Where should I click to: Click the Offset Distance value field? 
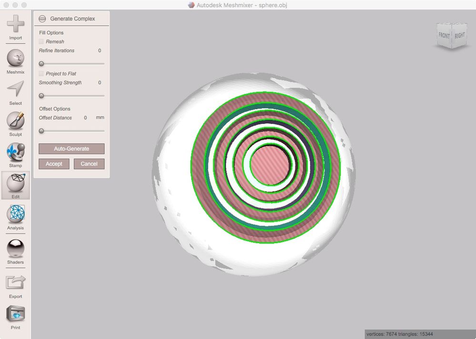pyautogui.click(x=85, y=118)
